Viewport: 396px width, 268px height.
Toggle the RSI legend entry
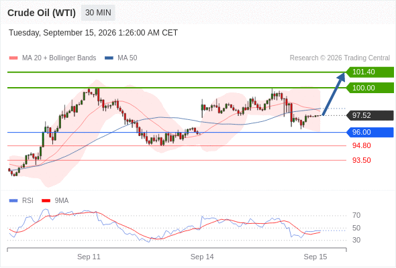click(x=21, y=201)
